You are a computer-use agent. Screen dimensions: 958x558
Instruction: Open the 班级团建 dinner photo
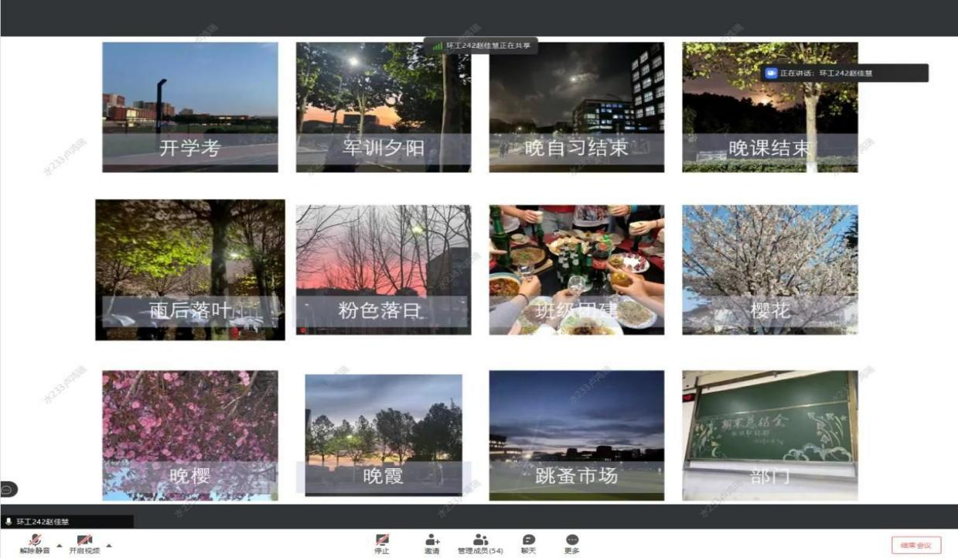(576, 269)
